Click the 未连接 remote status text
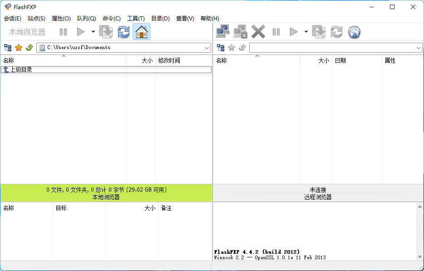The image size is (424, 271). pos(318,190)
